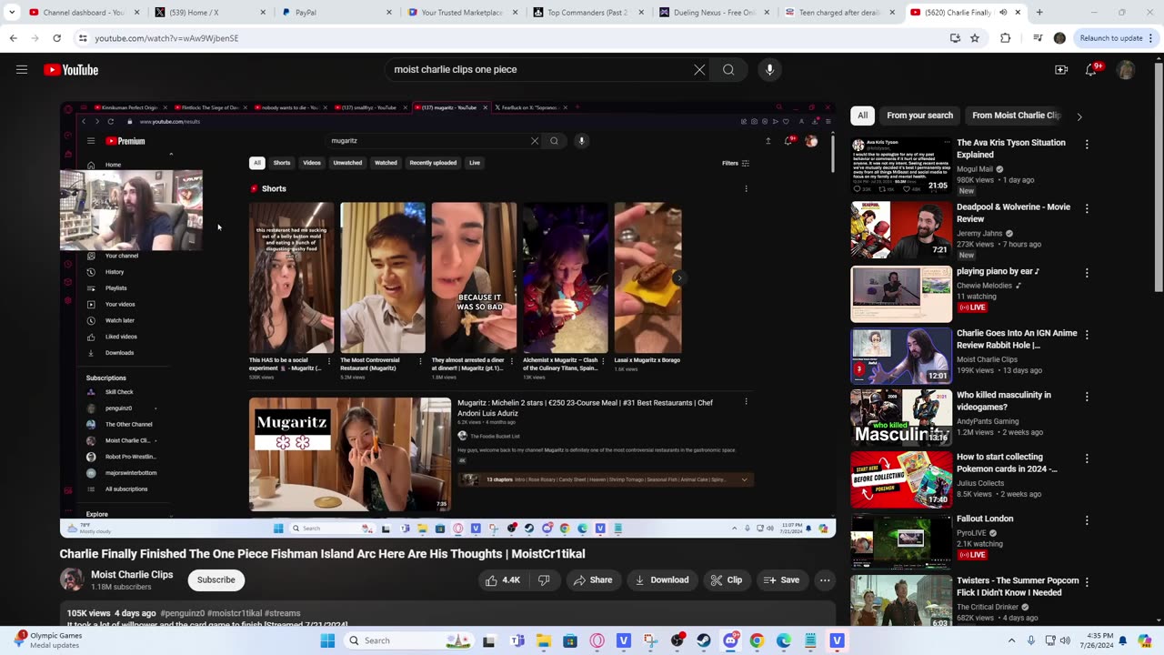Viewport: 1164px width, 655px height.
Task: Open the Chrome profile avatar
Action: pos(1059,38)
